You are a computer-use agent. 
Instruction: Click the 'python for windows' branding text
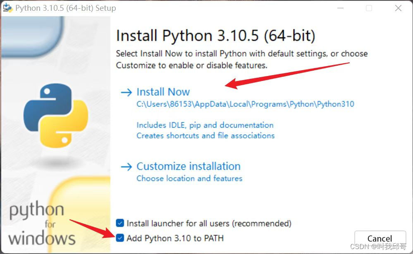(41, 224)
